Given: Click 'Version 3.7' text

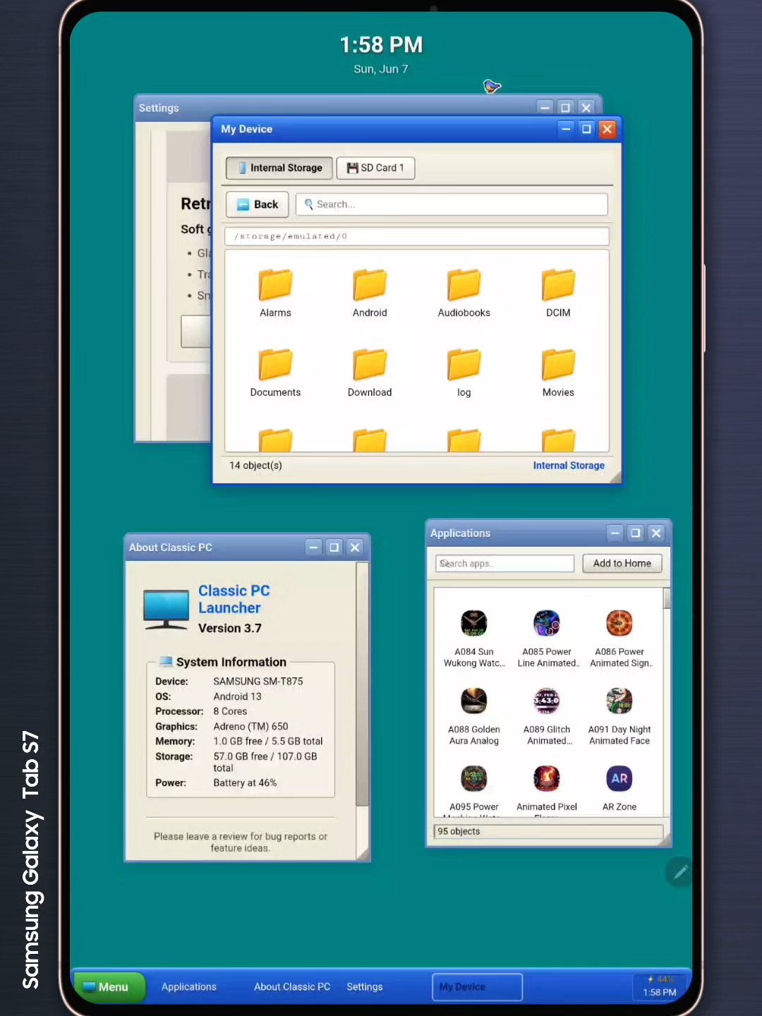Looking at the screenshot, I should coord(230,628).
